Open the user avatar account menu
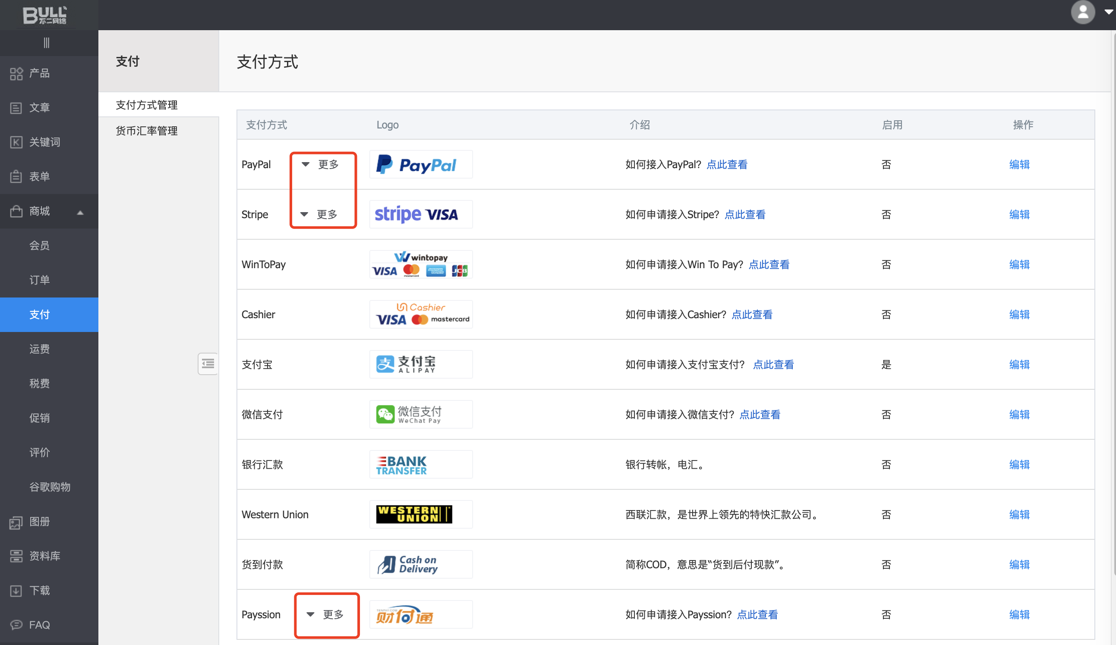Viewport: 1116px width, 645px height. point(1083,13)
